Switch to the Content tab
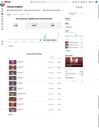 pyautogui.click(x=15, y=14)
